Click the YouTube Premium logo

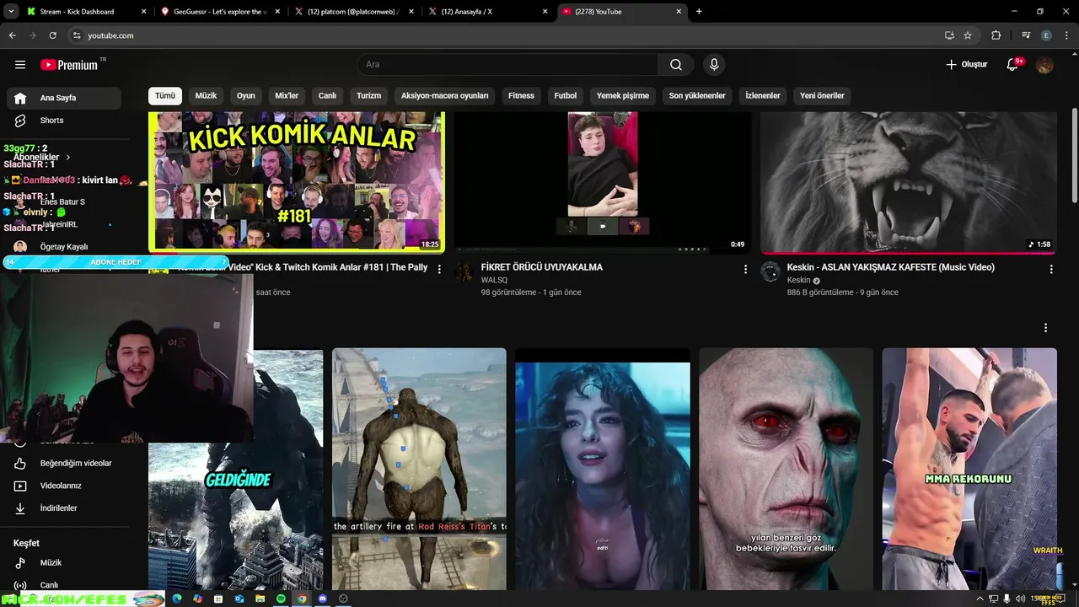click(x=69, y=65)
